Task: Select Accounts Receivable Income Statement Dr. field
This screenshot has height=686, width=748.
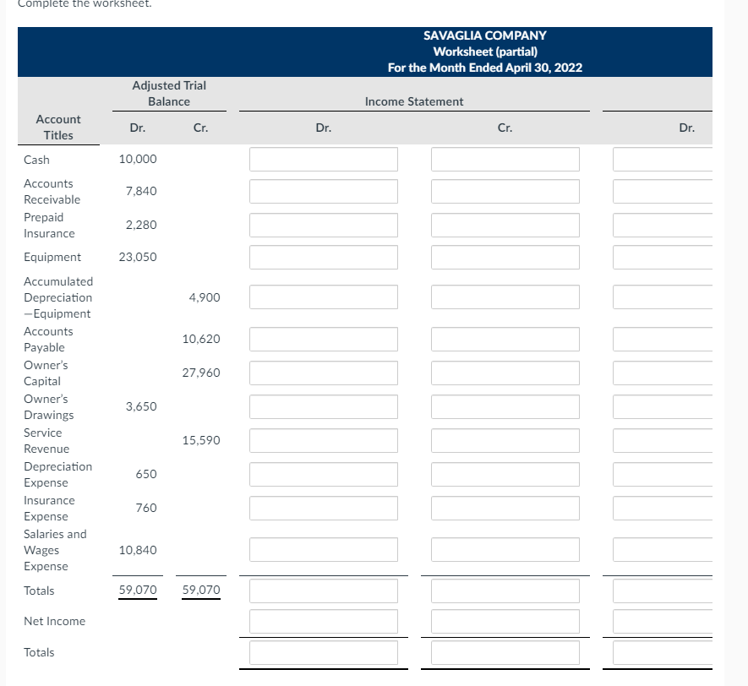Action: click(324, 191)
